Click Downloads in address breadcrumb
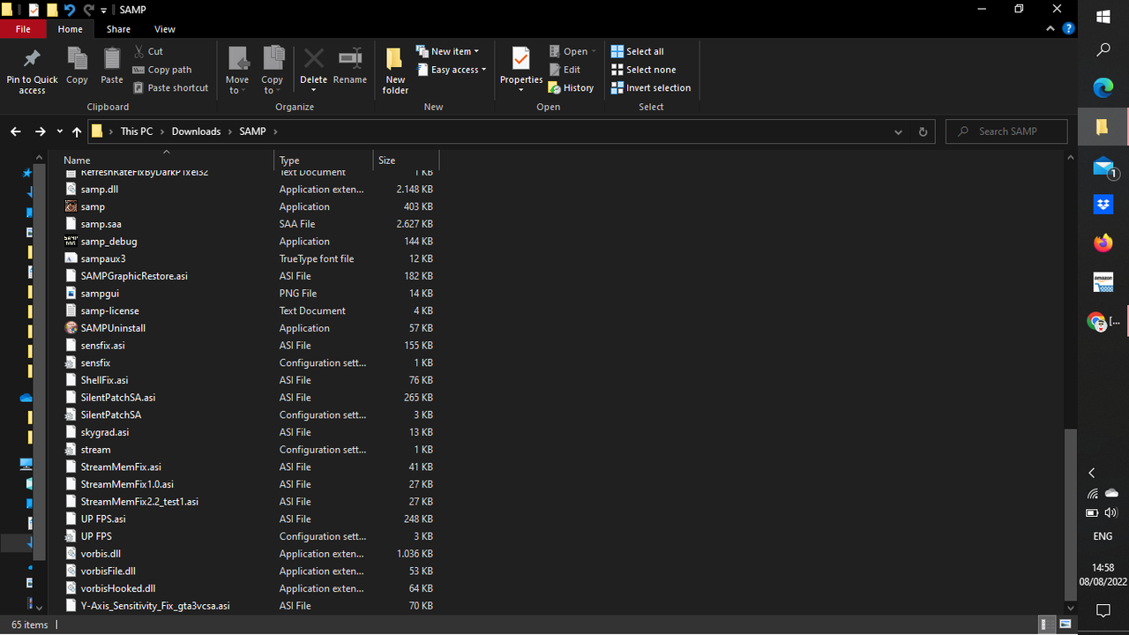1129x635 pixels. point(196,131)
